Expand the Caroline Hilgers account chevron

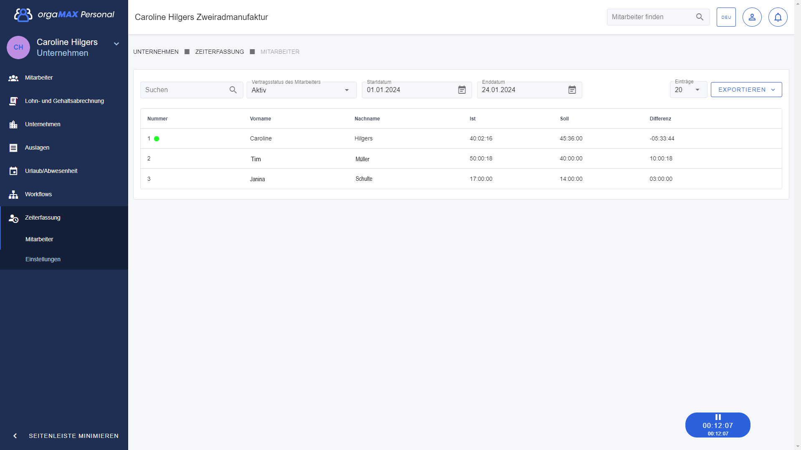tap(116, 44)
